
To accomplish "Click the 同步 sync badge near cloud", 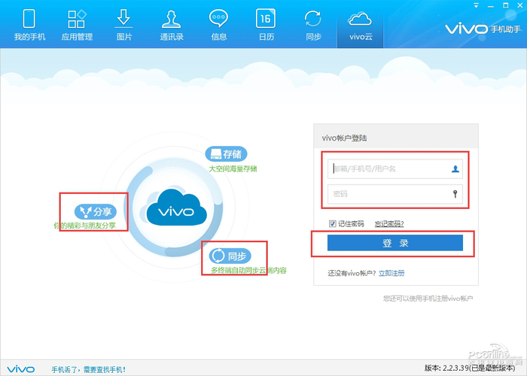I will (x=230, y=256).
